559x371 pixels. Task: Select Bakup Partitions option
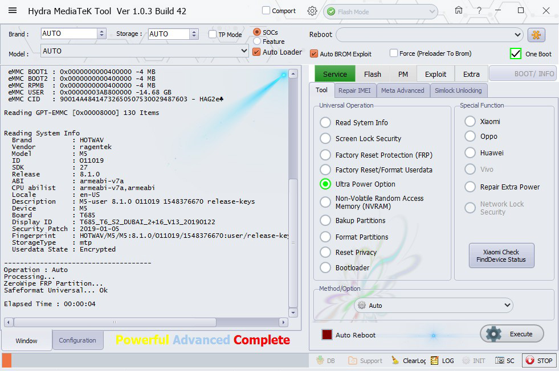(325, 220)
